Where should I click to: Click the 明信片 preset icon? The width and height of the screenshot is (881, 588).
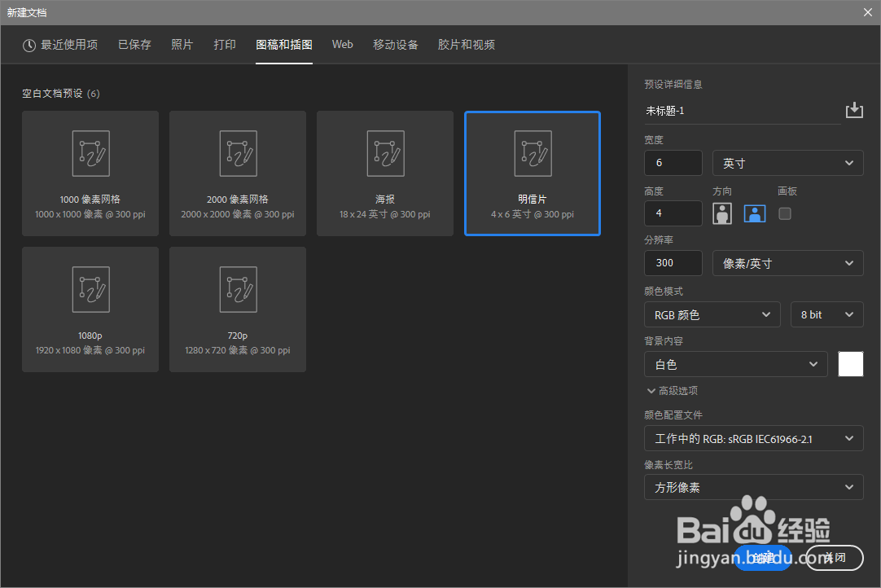(x=533, y=153)
